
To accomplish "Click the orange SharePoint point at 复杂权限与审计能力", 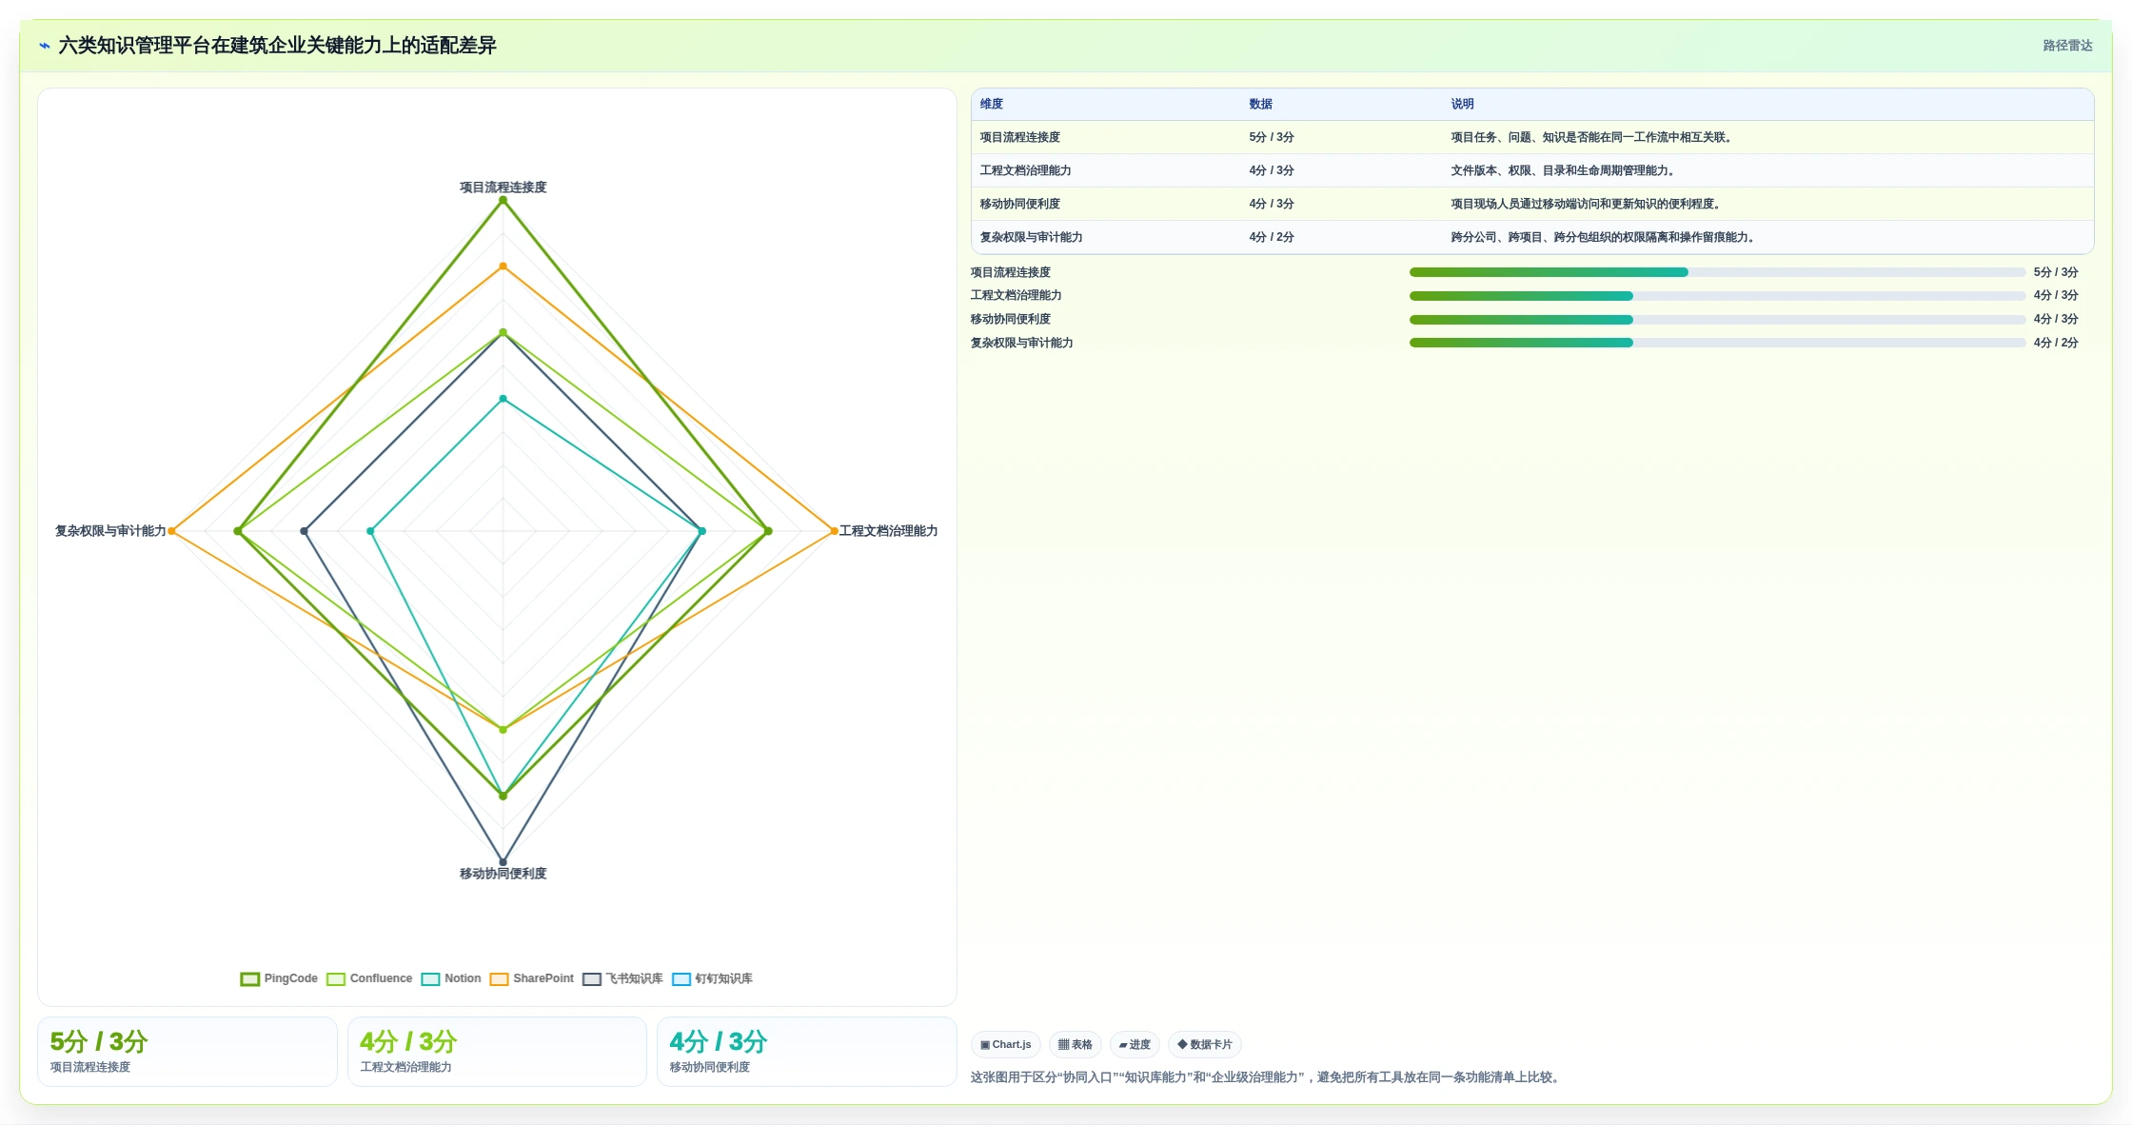I will (172, 531).
